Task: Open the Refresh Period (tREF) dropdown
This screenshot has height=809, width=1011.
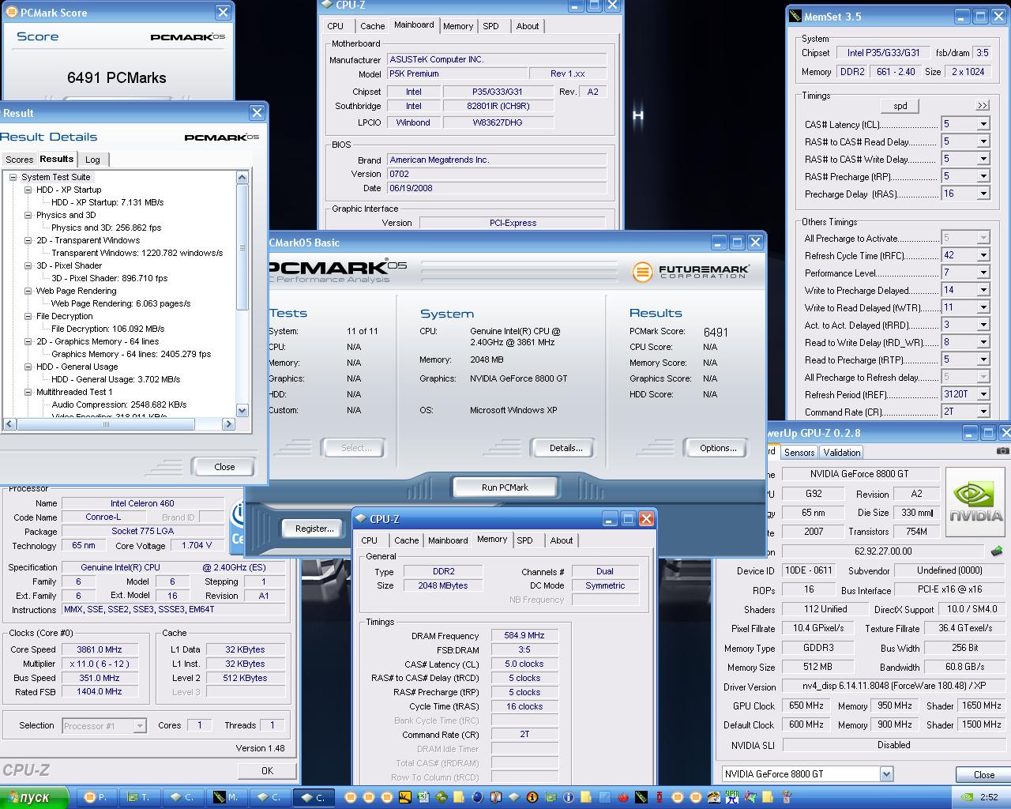Action: pos(983,393)
